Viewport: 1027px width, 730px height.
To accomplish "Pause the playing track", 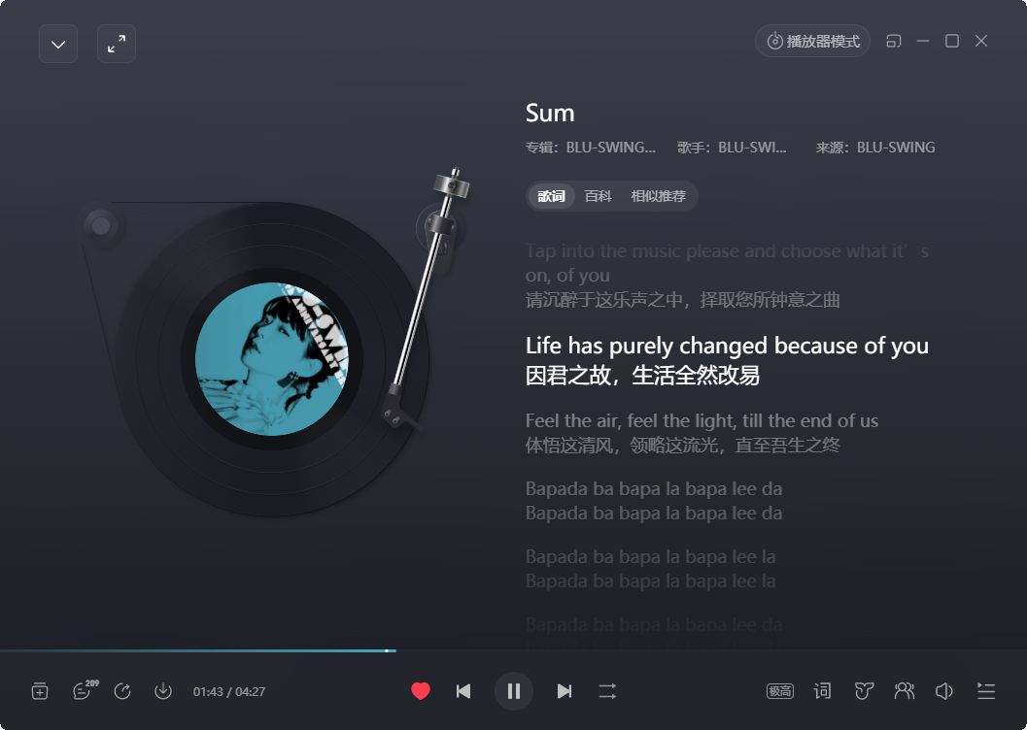I will pyautogui.click(x=514, y=691).
